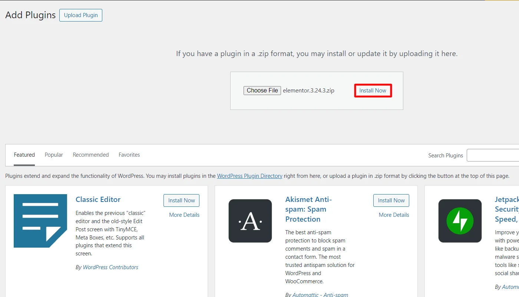Image resolution: width=519 pixels, height=297 pixels.
Task: Select the Featured tab
Action: click(x=24, y=155)
